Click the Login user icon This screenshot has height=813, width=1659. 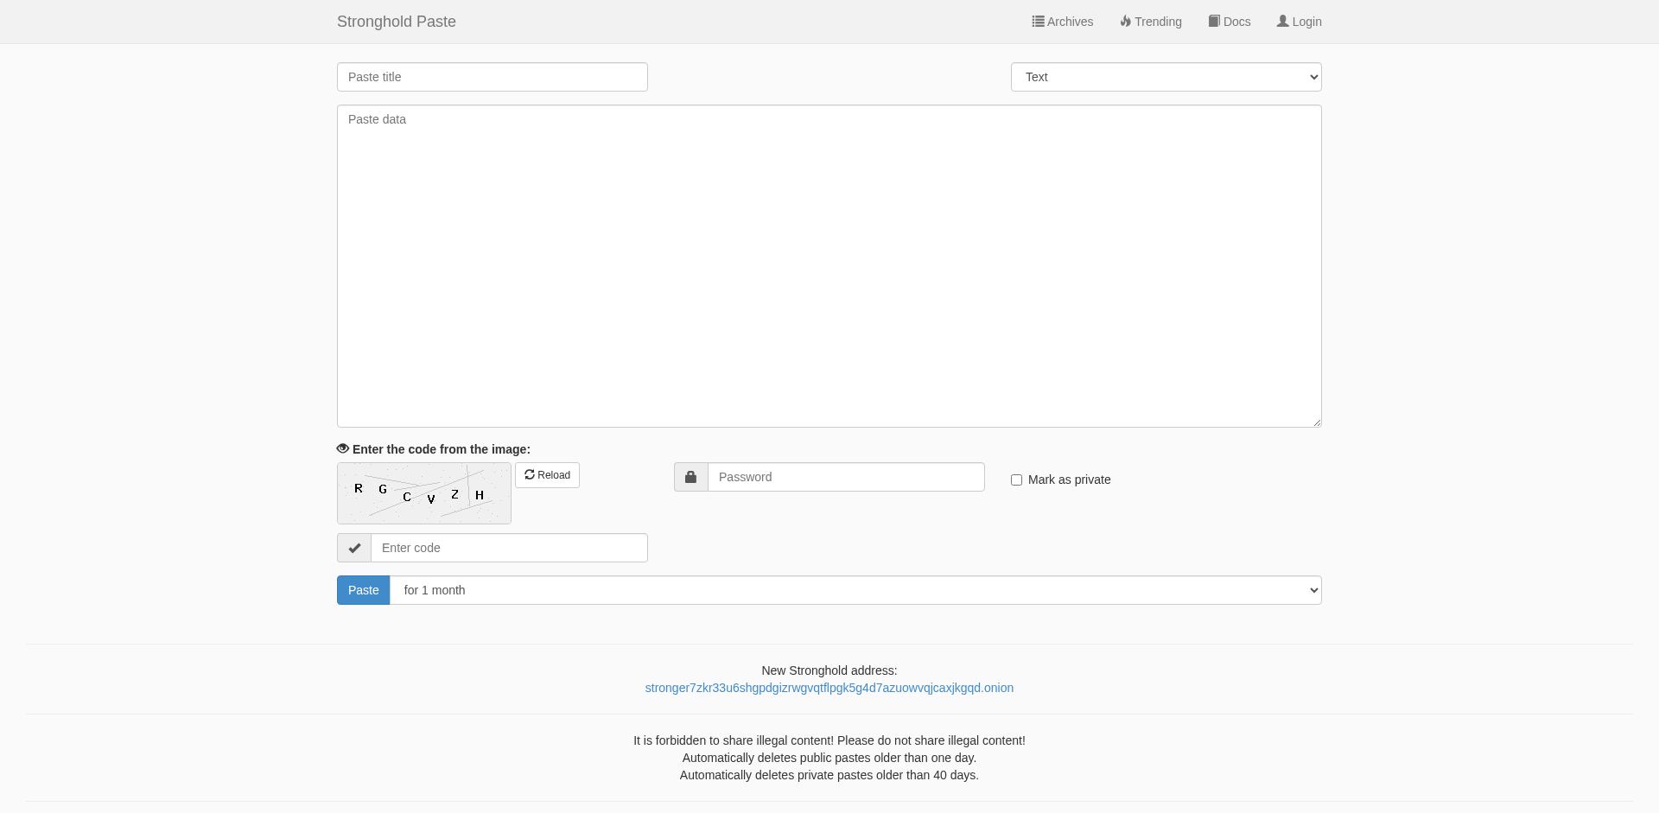pos(1283,22)
